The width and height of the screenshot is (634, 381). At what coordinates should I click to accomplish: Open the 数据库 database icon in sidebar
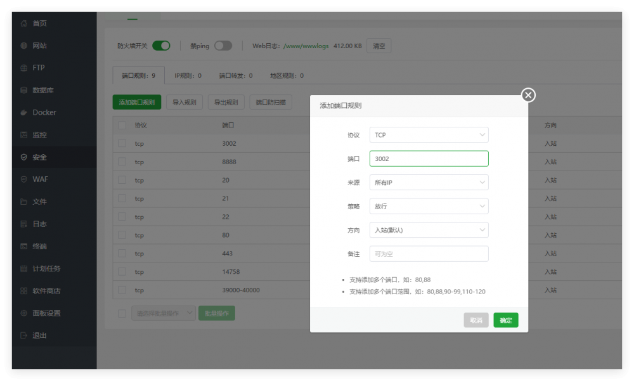23,90
